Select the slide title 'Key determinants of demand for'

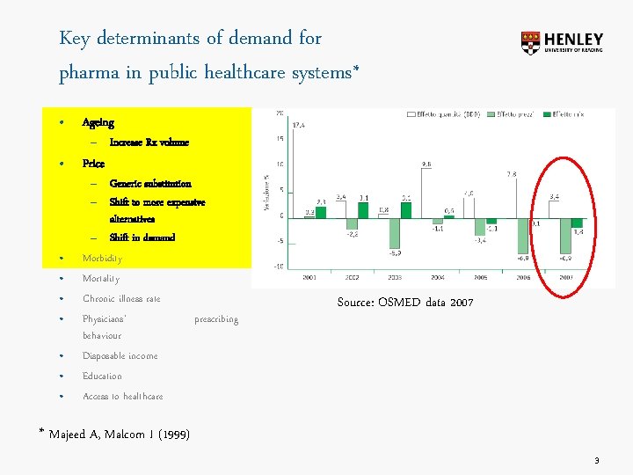click(x=191, y=39)
